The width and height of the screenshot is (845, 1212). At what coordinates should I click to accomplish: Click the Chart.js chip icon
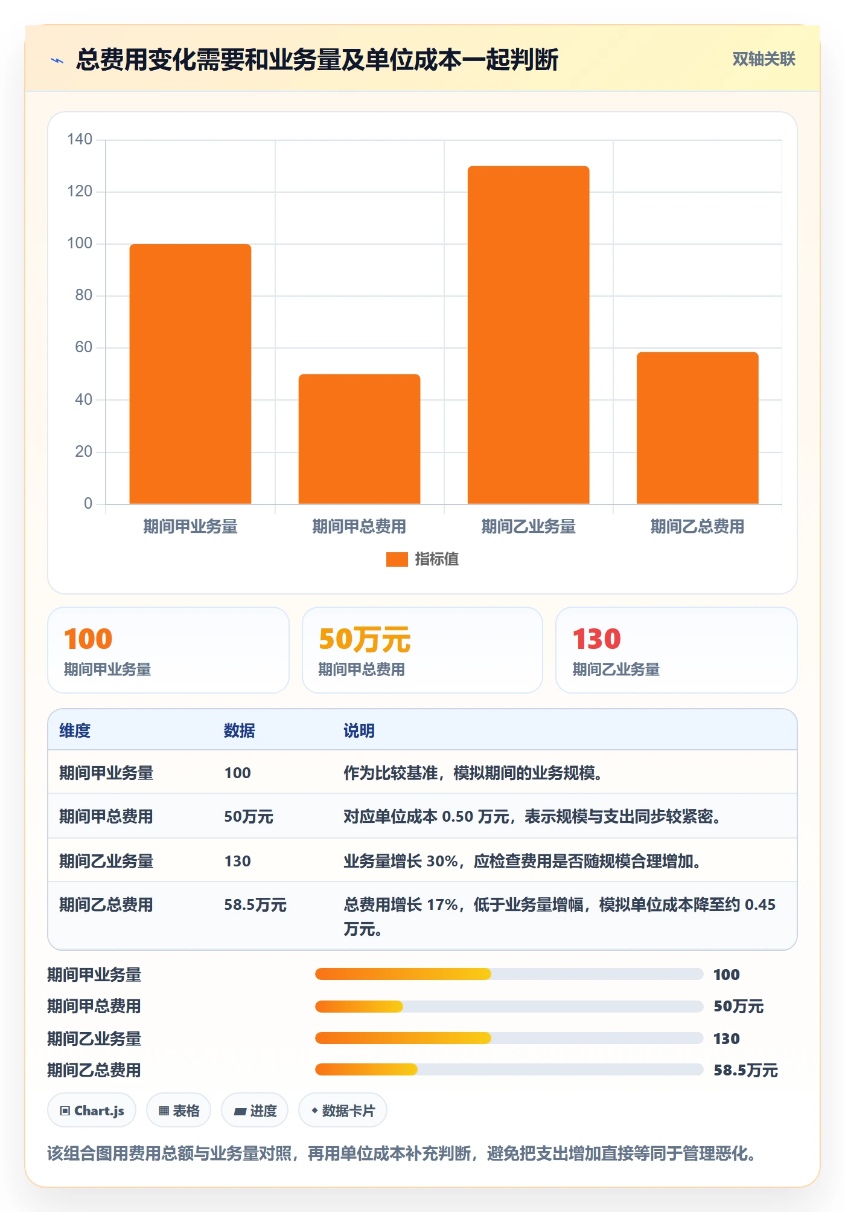pyautogui.click(x=65, y=1110)
